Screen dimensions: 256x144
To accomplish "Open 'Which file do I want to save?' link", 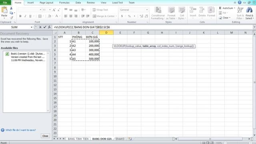I will click(x=20, y=130).
